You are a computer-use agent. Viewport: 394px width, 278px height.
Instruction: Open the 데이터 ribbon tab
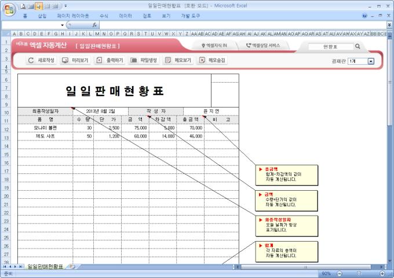pos(125,16)
